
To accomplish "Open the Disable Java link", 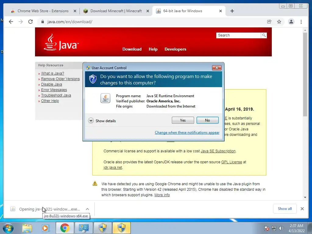I will [51, 84].
